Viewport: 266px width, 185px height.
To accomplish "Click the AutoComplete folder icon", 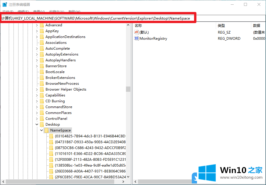I will click(x=42, y=49).
